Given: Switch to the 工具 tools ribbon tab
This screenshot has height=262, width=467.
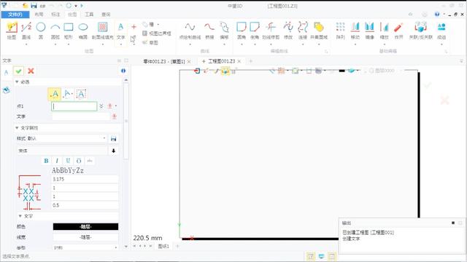Looking at the screenshot, I should click(89, 15).
